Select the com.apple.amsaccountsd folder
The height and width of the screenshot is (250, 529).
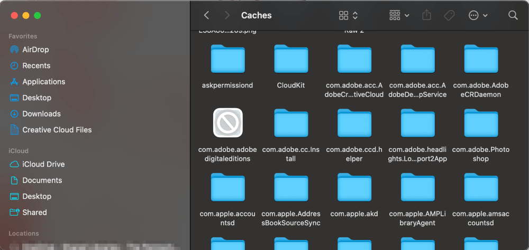(x=481, y=187)
